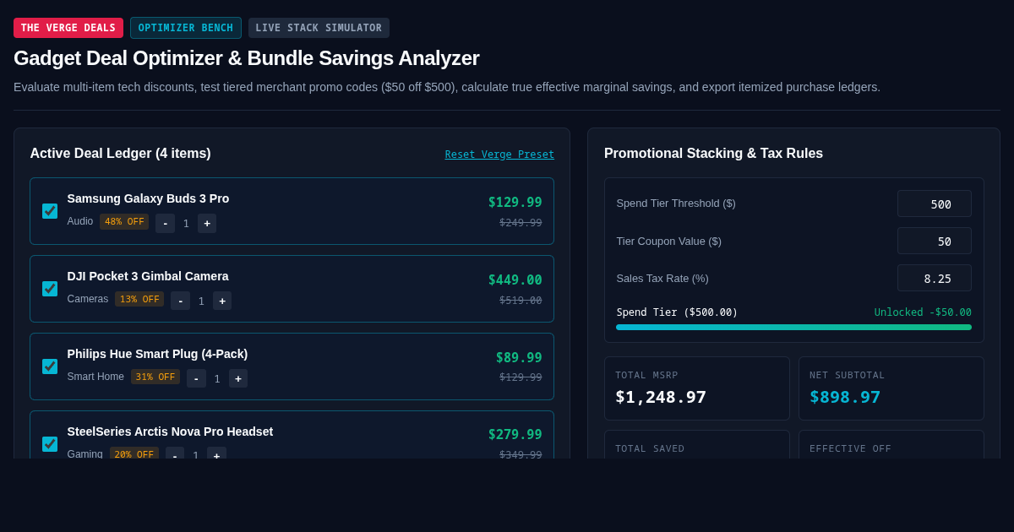Increase quantity of Samsung Galaxy Buds 3 Pro
This screenshot has height=532, width=1014.
coord(207,223)
